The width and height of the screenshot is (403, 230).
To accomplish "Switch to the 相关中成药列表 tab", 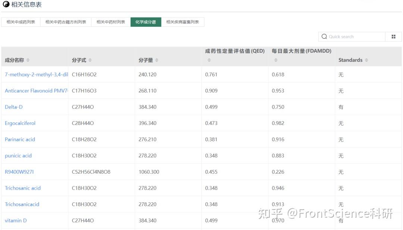I will coord(21,22).
